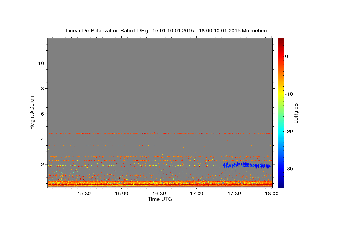Select the height tick label 4
Screen dimensions: 337x225
42,139
